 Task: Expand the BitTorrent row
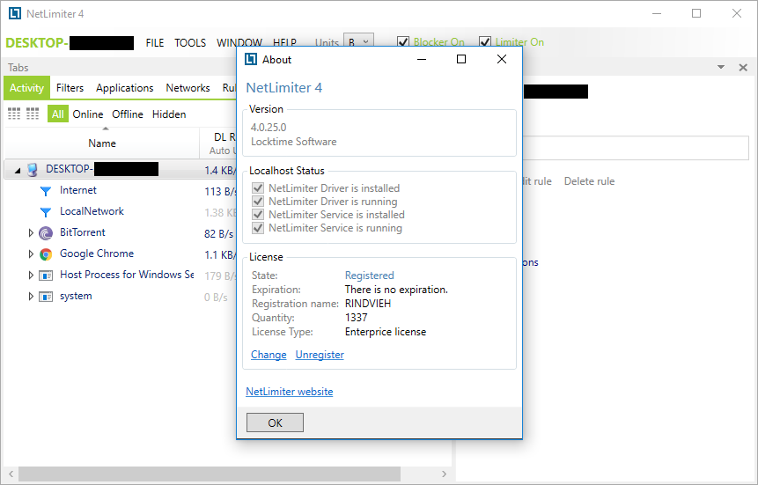coord(31,233)
